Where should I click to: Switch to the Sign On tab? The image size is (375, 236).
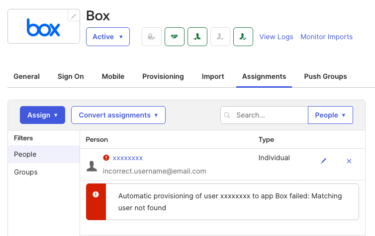coord(71,76)
